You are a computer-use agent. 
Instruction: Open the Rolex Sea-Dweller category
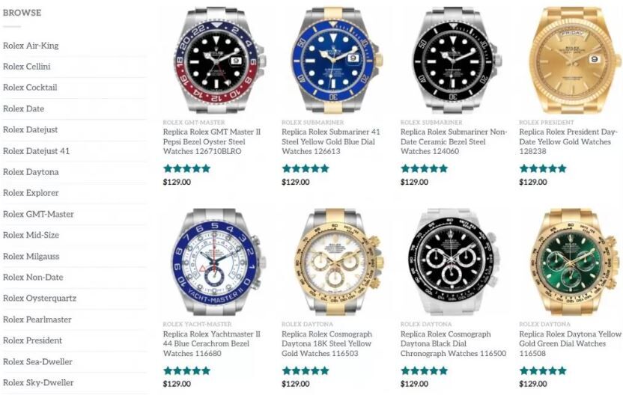click(x=37, y=361)
